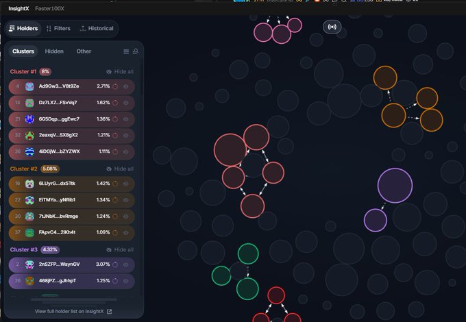
Task: Click avatar of wallet 4iDGjW...bZYZWX
Action: click(29, 151)
